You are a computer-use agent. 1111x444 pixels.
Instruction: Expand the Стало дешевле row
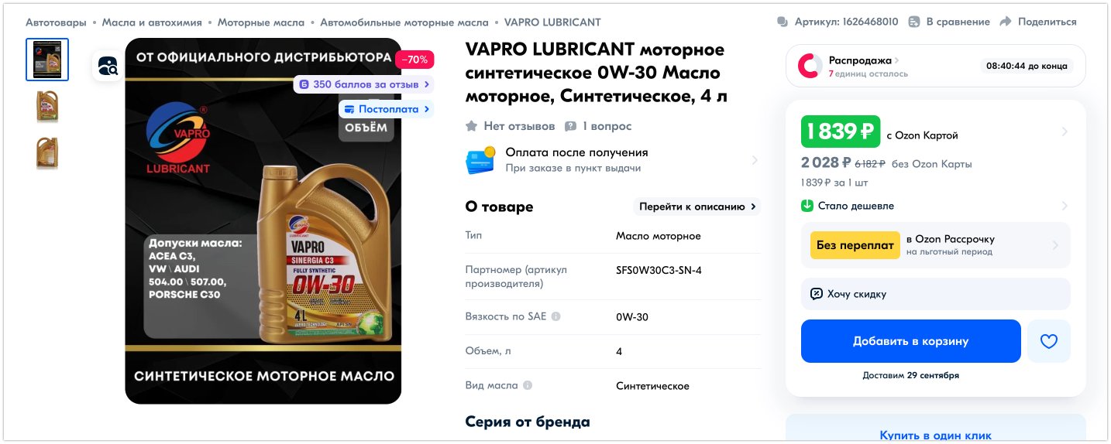tap(936, 206)
